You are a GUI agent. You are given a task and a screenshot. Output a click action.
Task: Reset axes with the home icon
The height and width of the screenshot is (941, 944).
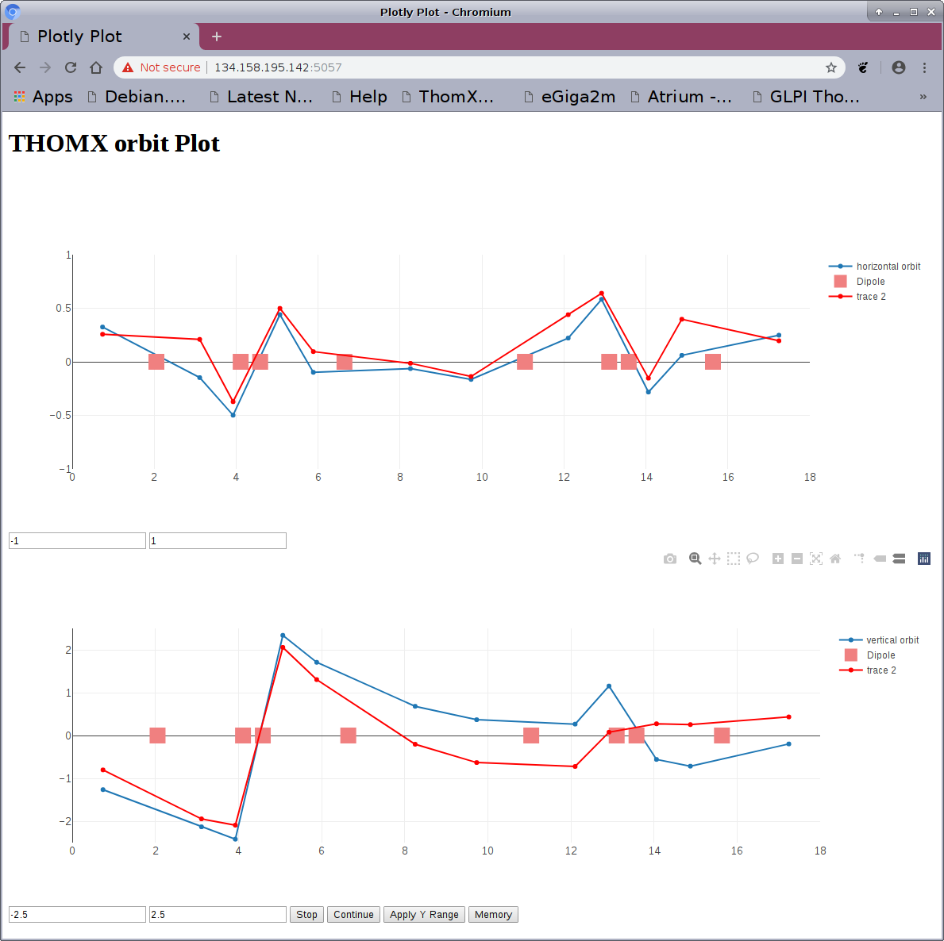click(x=835, y=559)
